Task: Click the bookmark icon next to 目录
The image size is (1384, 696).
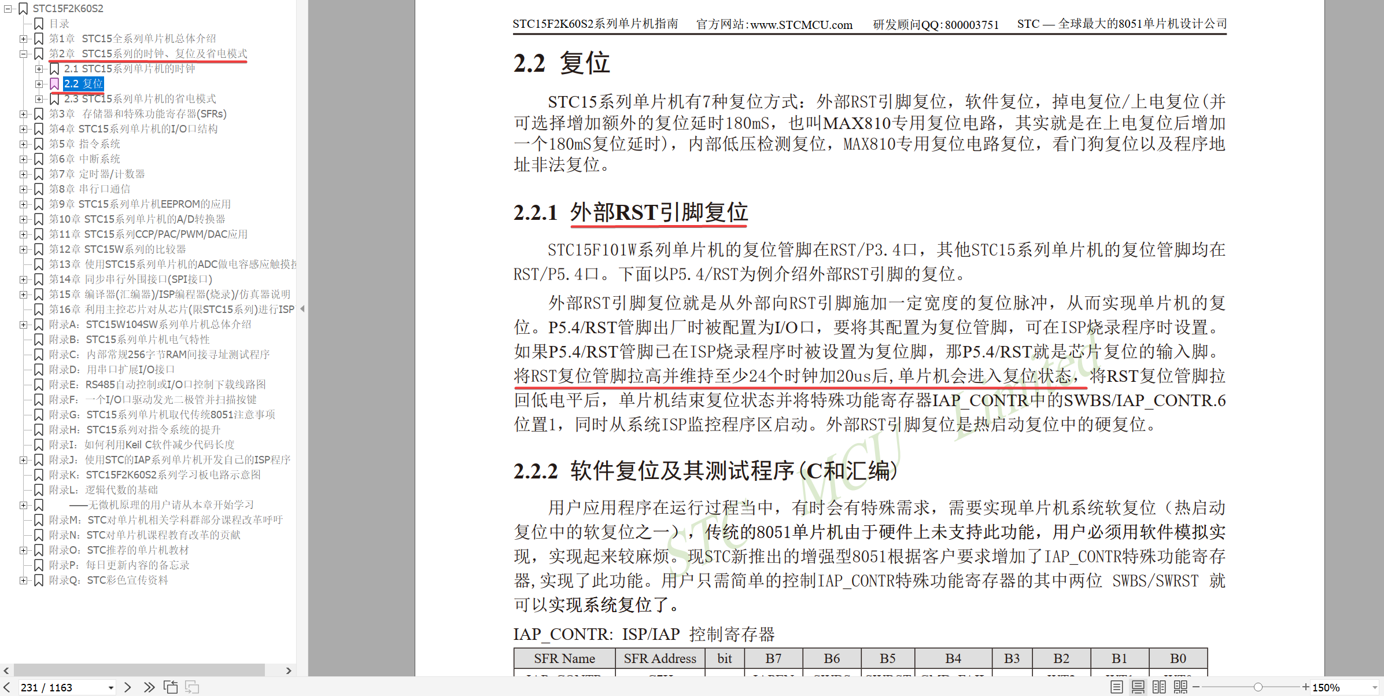Action: 39,24
